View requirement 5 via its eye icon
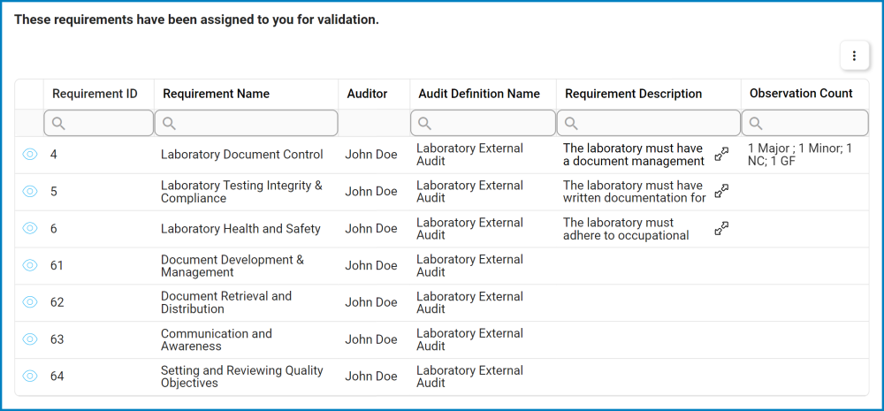 [x=30, y=192]
